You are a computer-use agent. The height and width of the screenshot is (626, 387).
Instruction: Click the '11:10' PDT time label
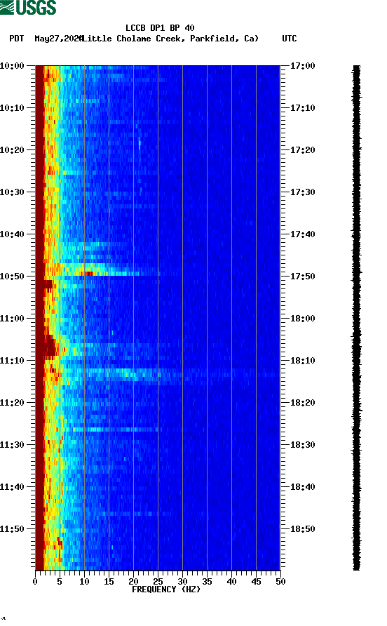click(12, 361)
